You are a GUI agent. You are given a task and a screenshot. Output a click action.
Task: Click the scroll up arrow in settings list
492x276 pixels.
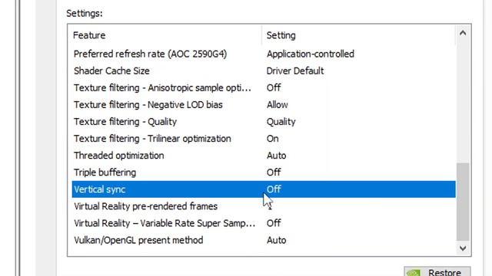(463, 33)
